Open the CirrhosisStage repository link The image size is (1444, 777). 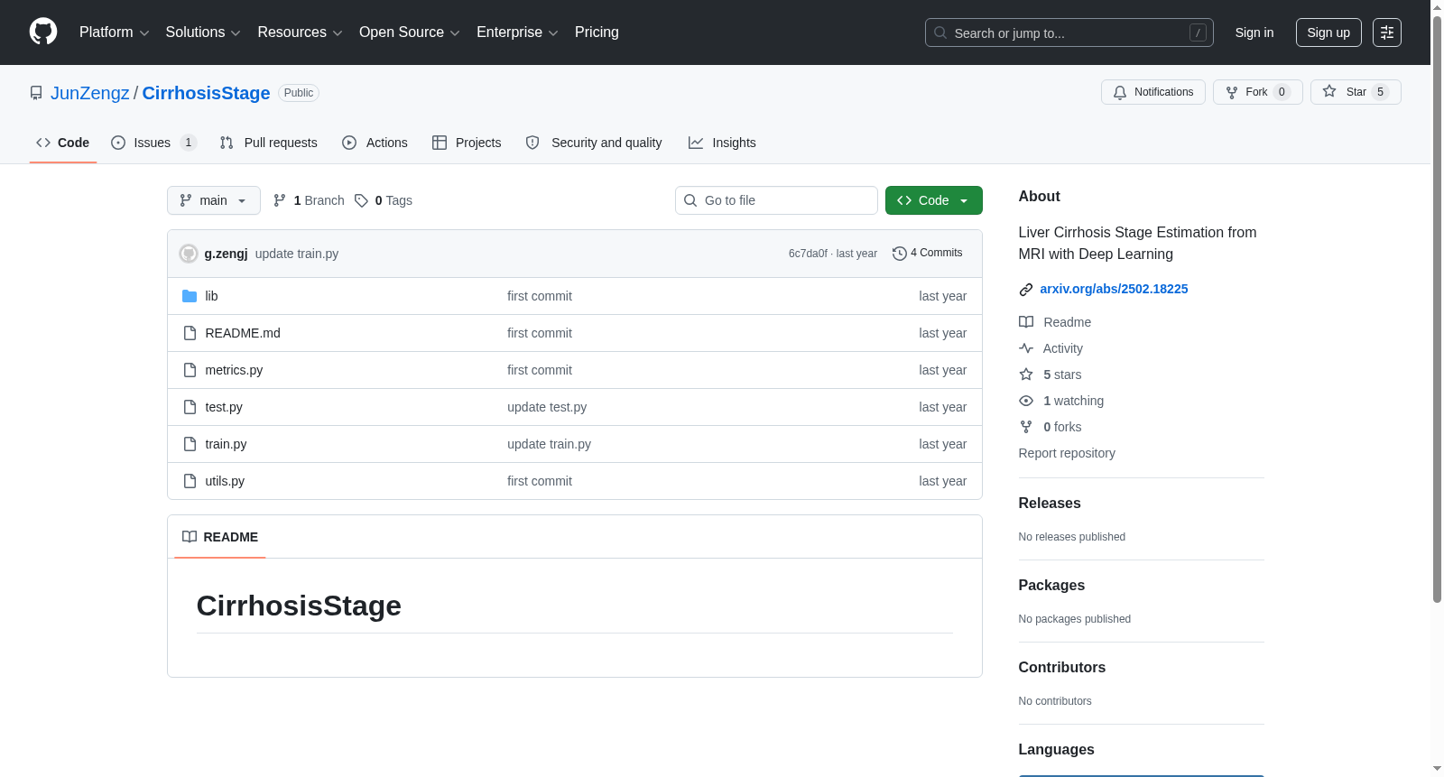point(206,93)
